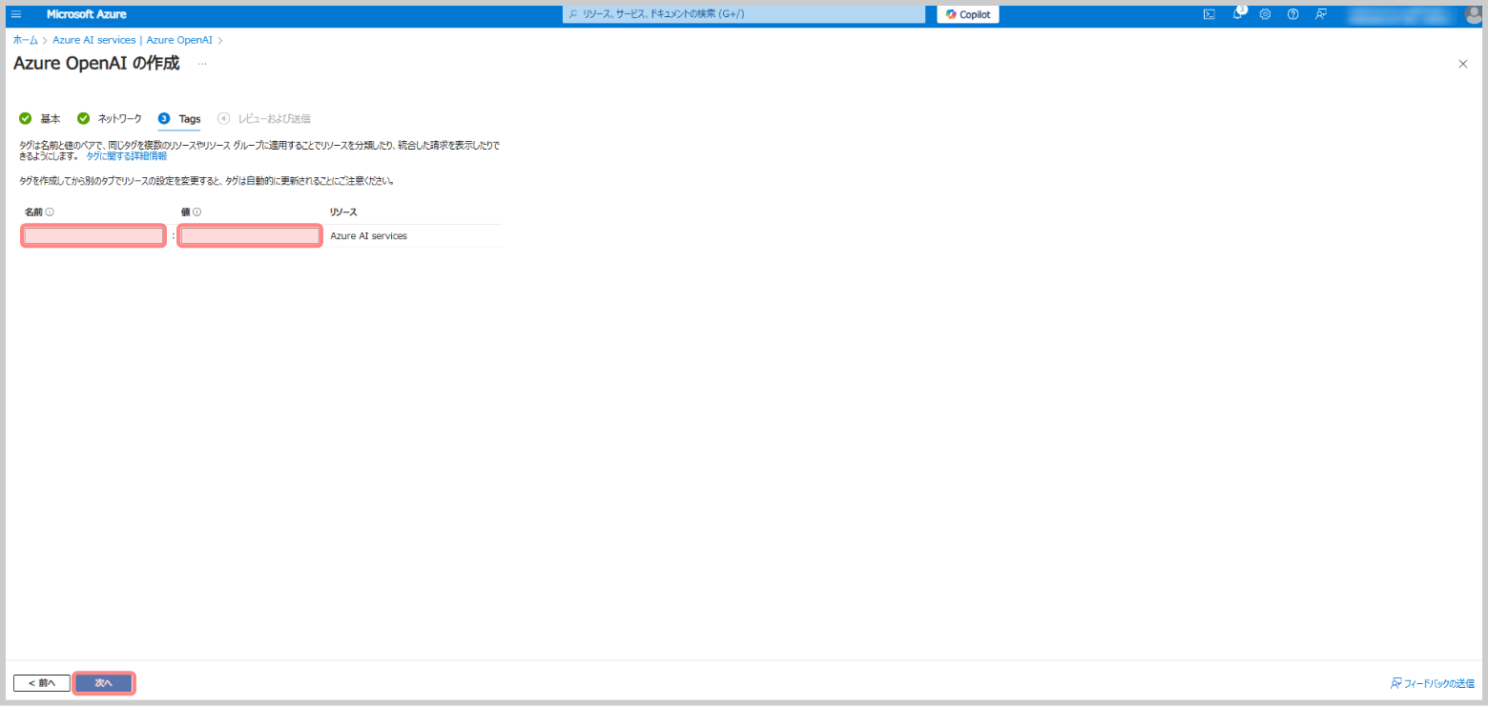The image size is (1488, 706).
Task: Click the tag 名前 input field
Action: pos(93,235)
